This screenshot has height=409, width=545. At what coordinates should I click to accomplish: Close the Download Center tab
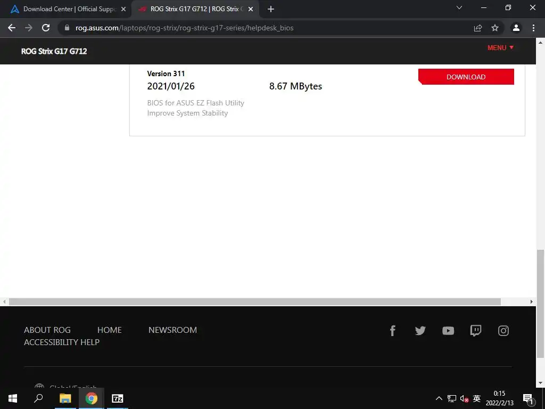[x=123, y=9]
